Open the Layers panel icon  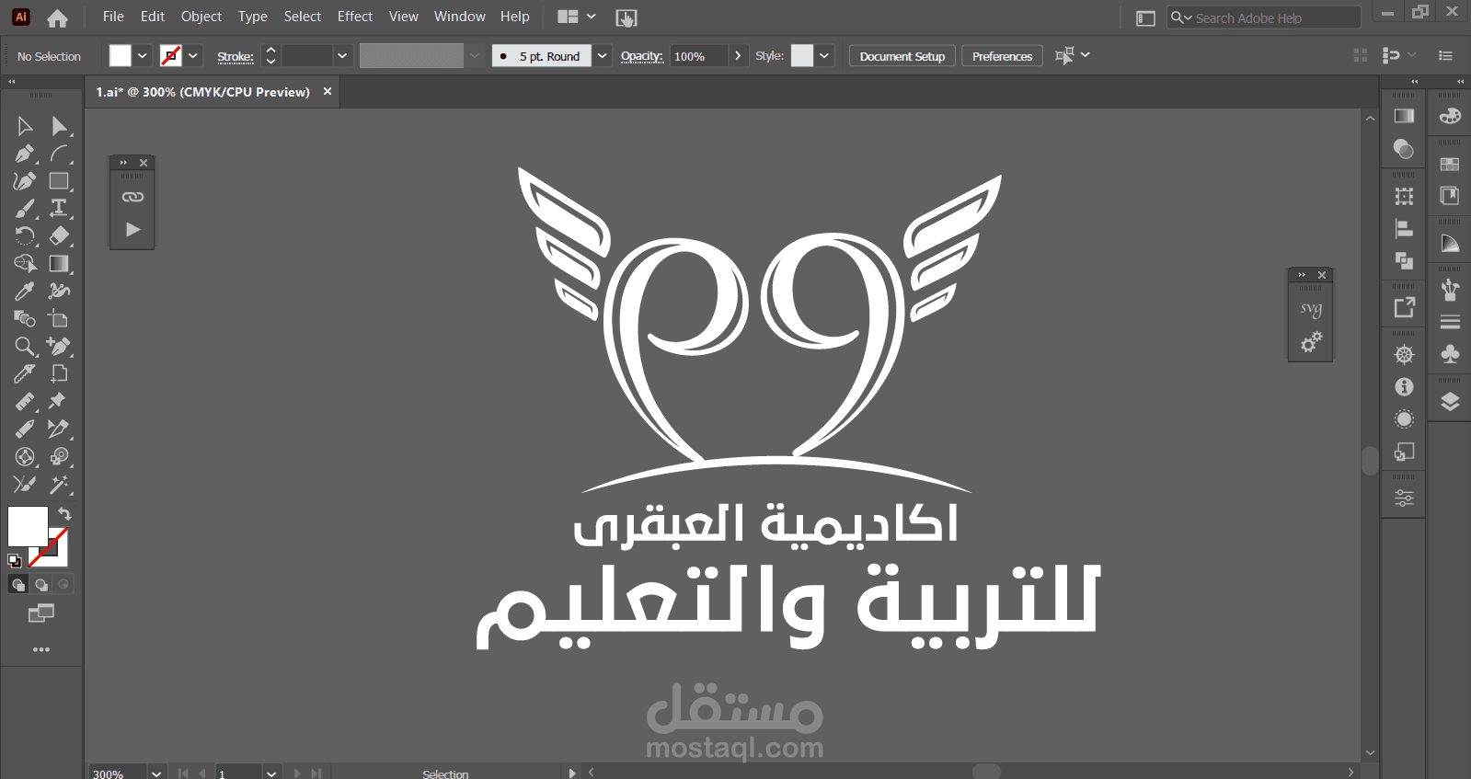(x=1450, y=402)
